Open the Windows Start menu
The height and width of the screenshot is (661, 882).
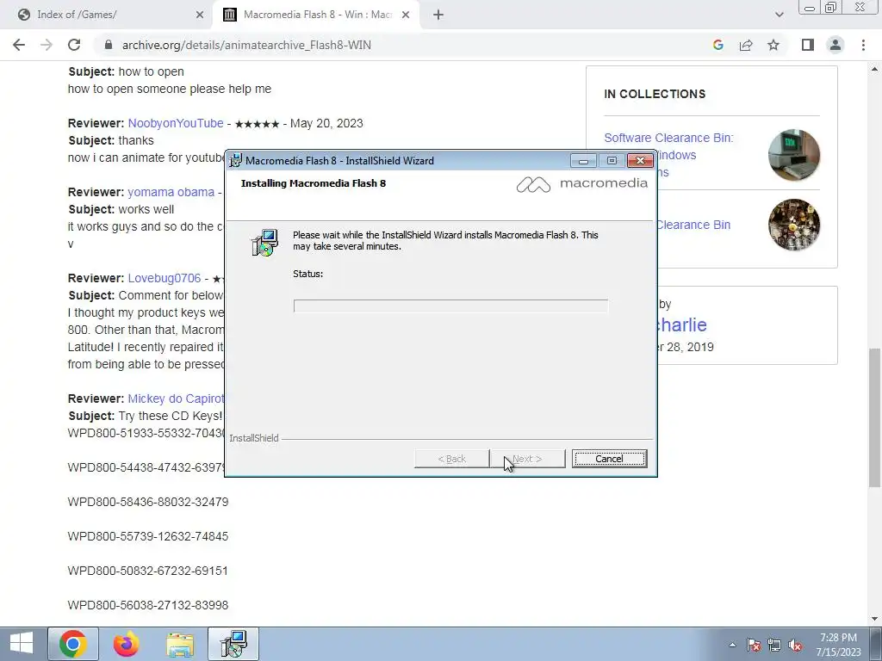(22, 644)
